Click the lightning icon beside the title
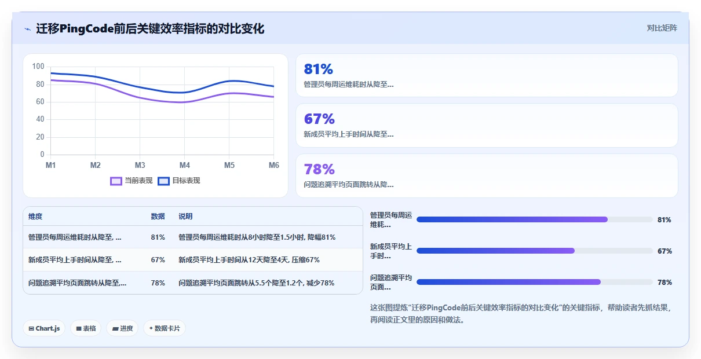701x359 pixels. [x=27, y=29]
